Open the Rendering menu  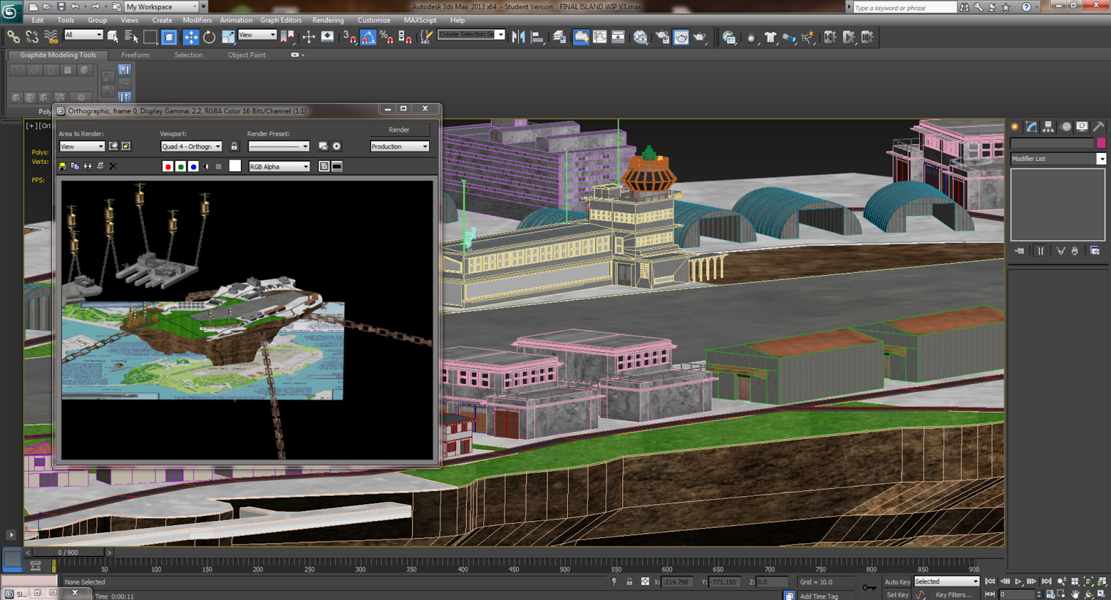coord(328,20)
